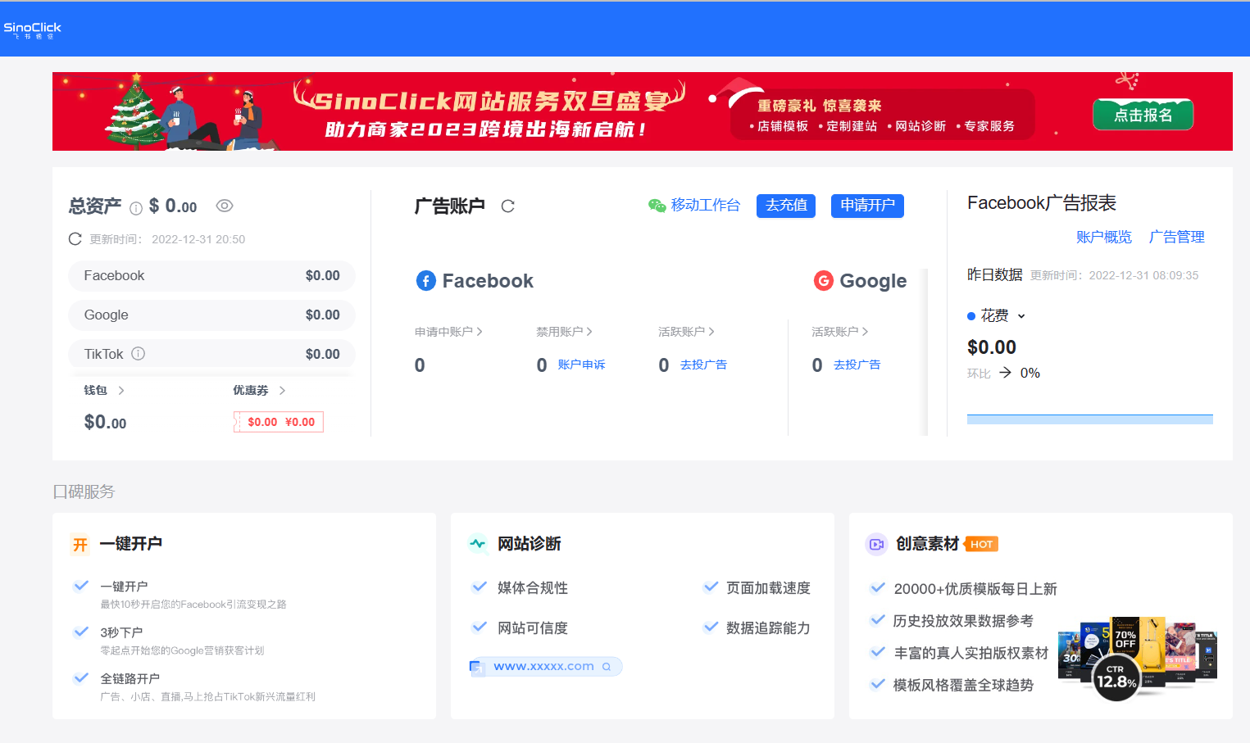Click the Facebook广告报表 heading

[x=1042, y=203]
